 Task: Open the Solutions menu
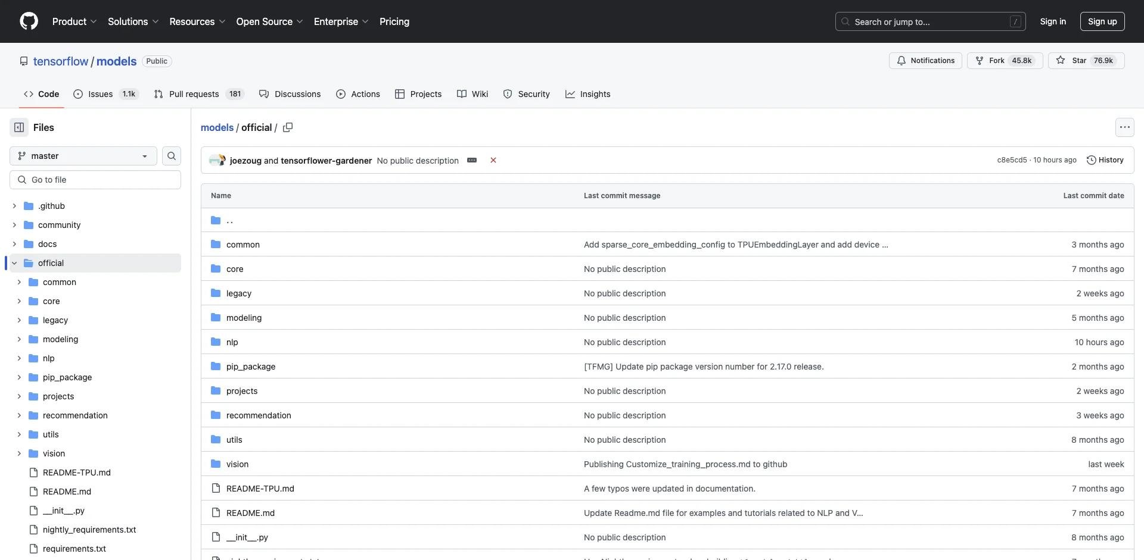[133, 21]
